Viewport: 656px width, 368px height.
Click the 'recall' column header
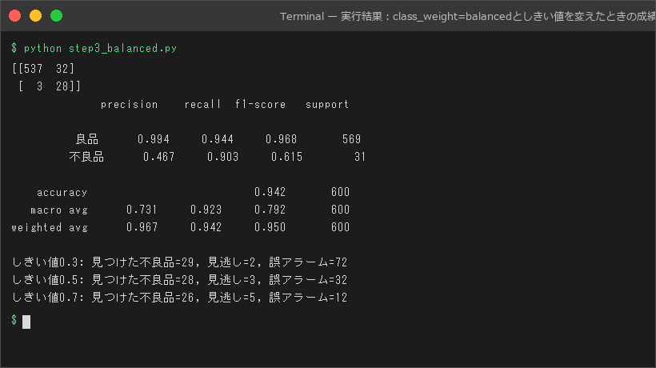coord(202,104)
